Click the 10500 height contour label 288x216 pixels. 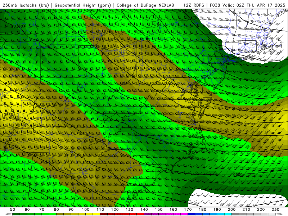click(237, 175)
